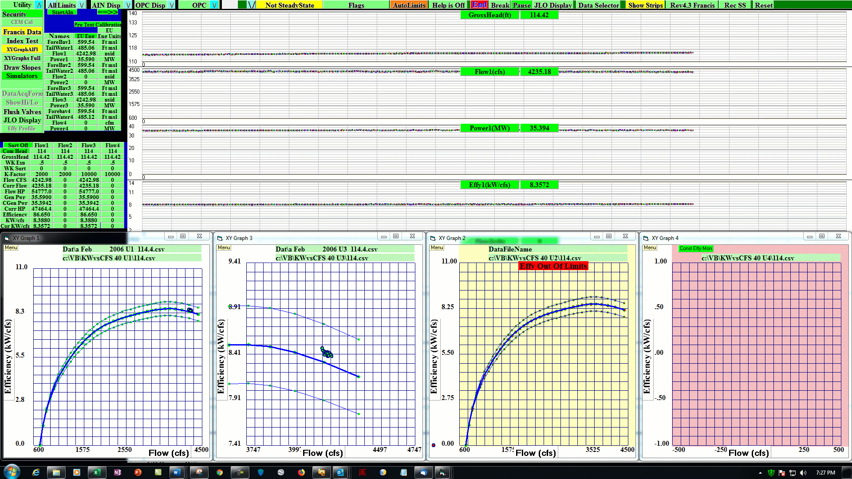Viewport: 852px width, 479px height.
Task: Click the Francis Data button
Action: click(x=22, y=32)
